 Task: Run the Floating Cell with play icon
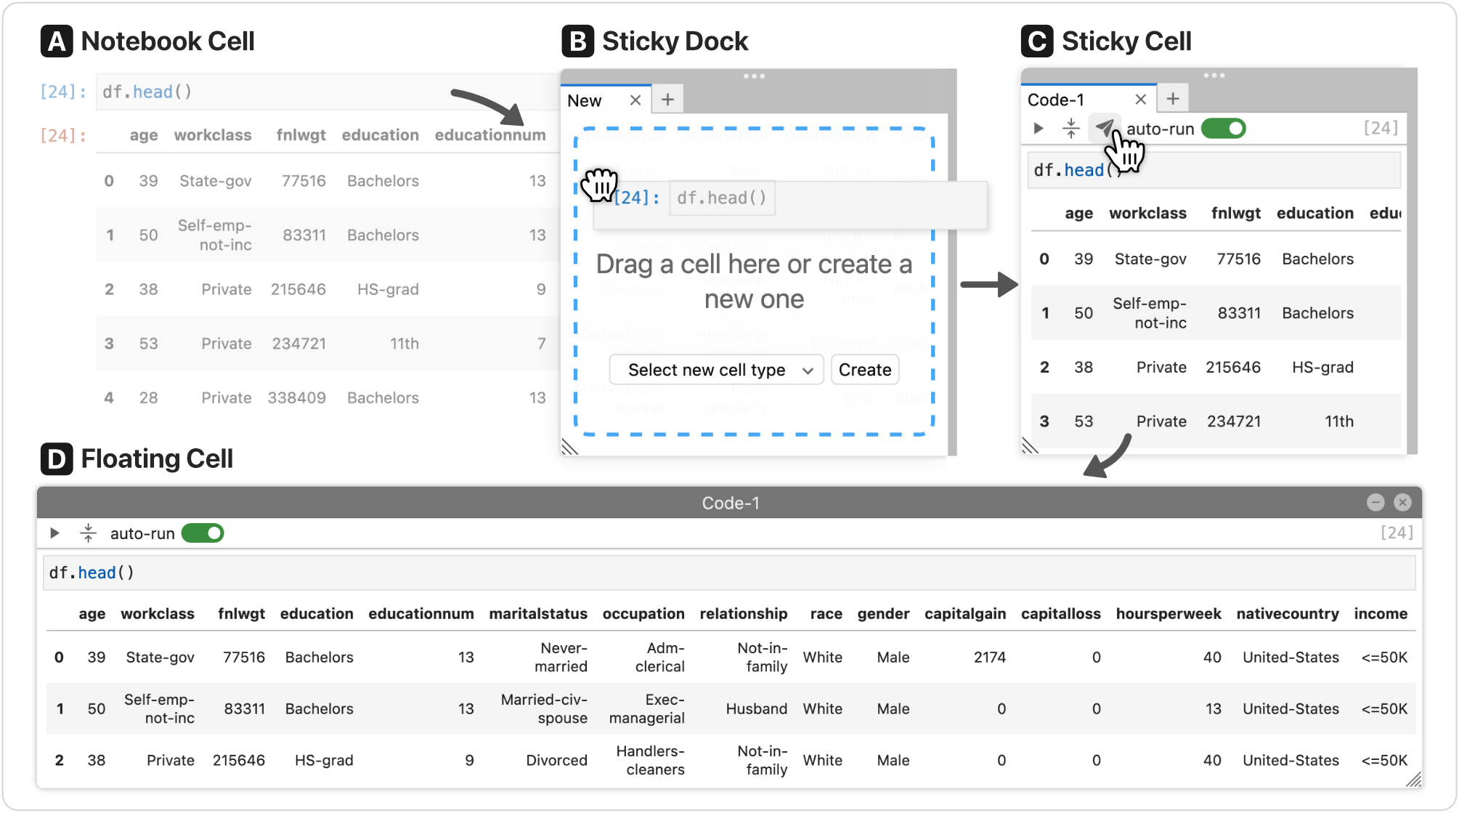[x=54, y=533]
